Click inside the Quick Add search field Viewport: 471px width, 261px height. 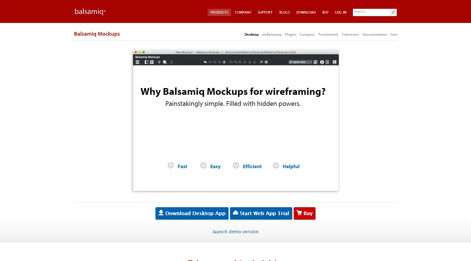point(300,62)
